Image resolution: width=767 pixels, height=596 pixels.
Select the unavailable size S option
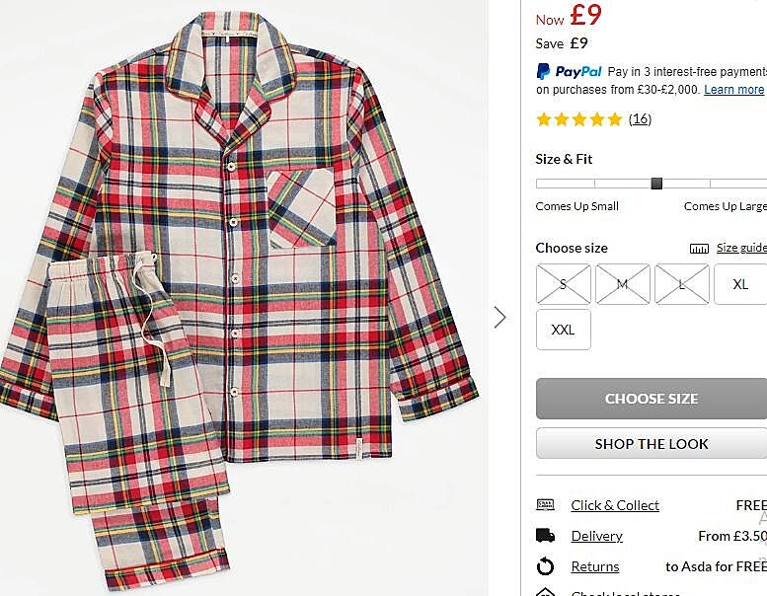click(x=563, y=284)
